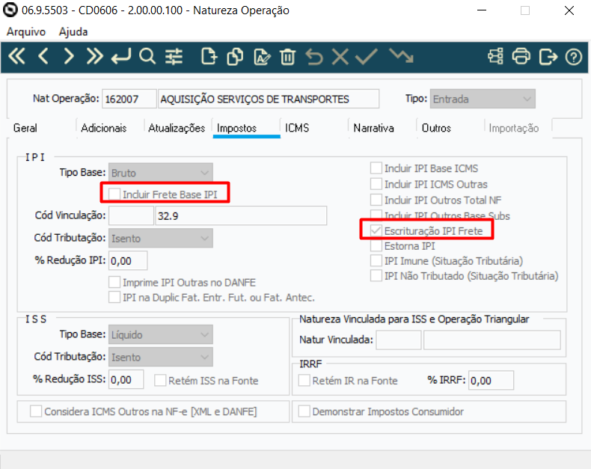Copy the current record

click(x=235, y=57)
